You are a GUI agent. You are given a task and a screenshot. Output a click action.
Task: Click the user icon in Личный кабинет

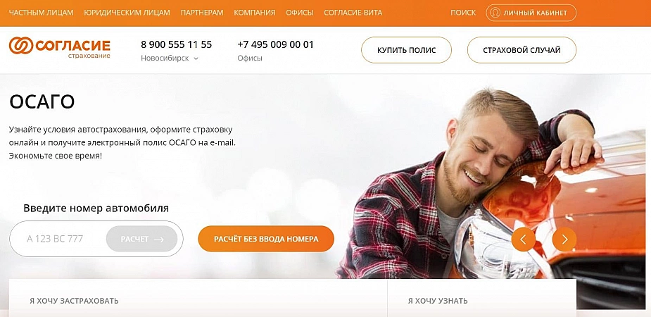coord(495,13)
